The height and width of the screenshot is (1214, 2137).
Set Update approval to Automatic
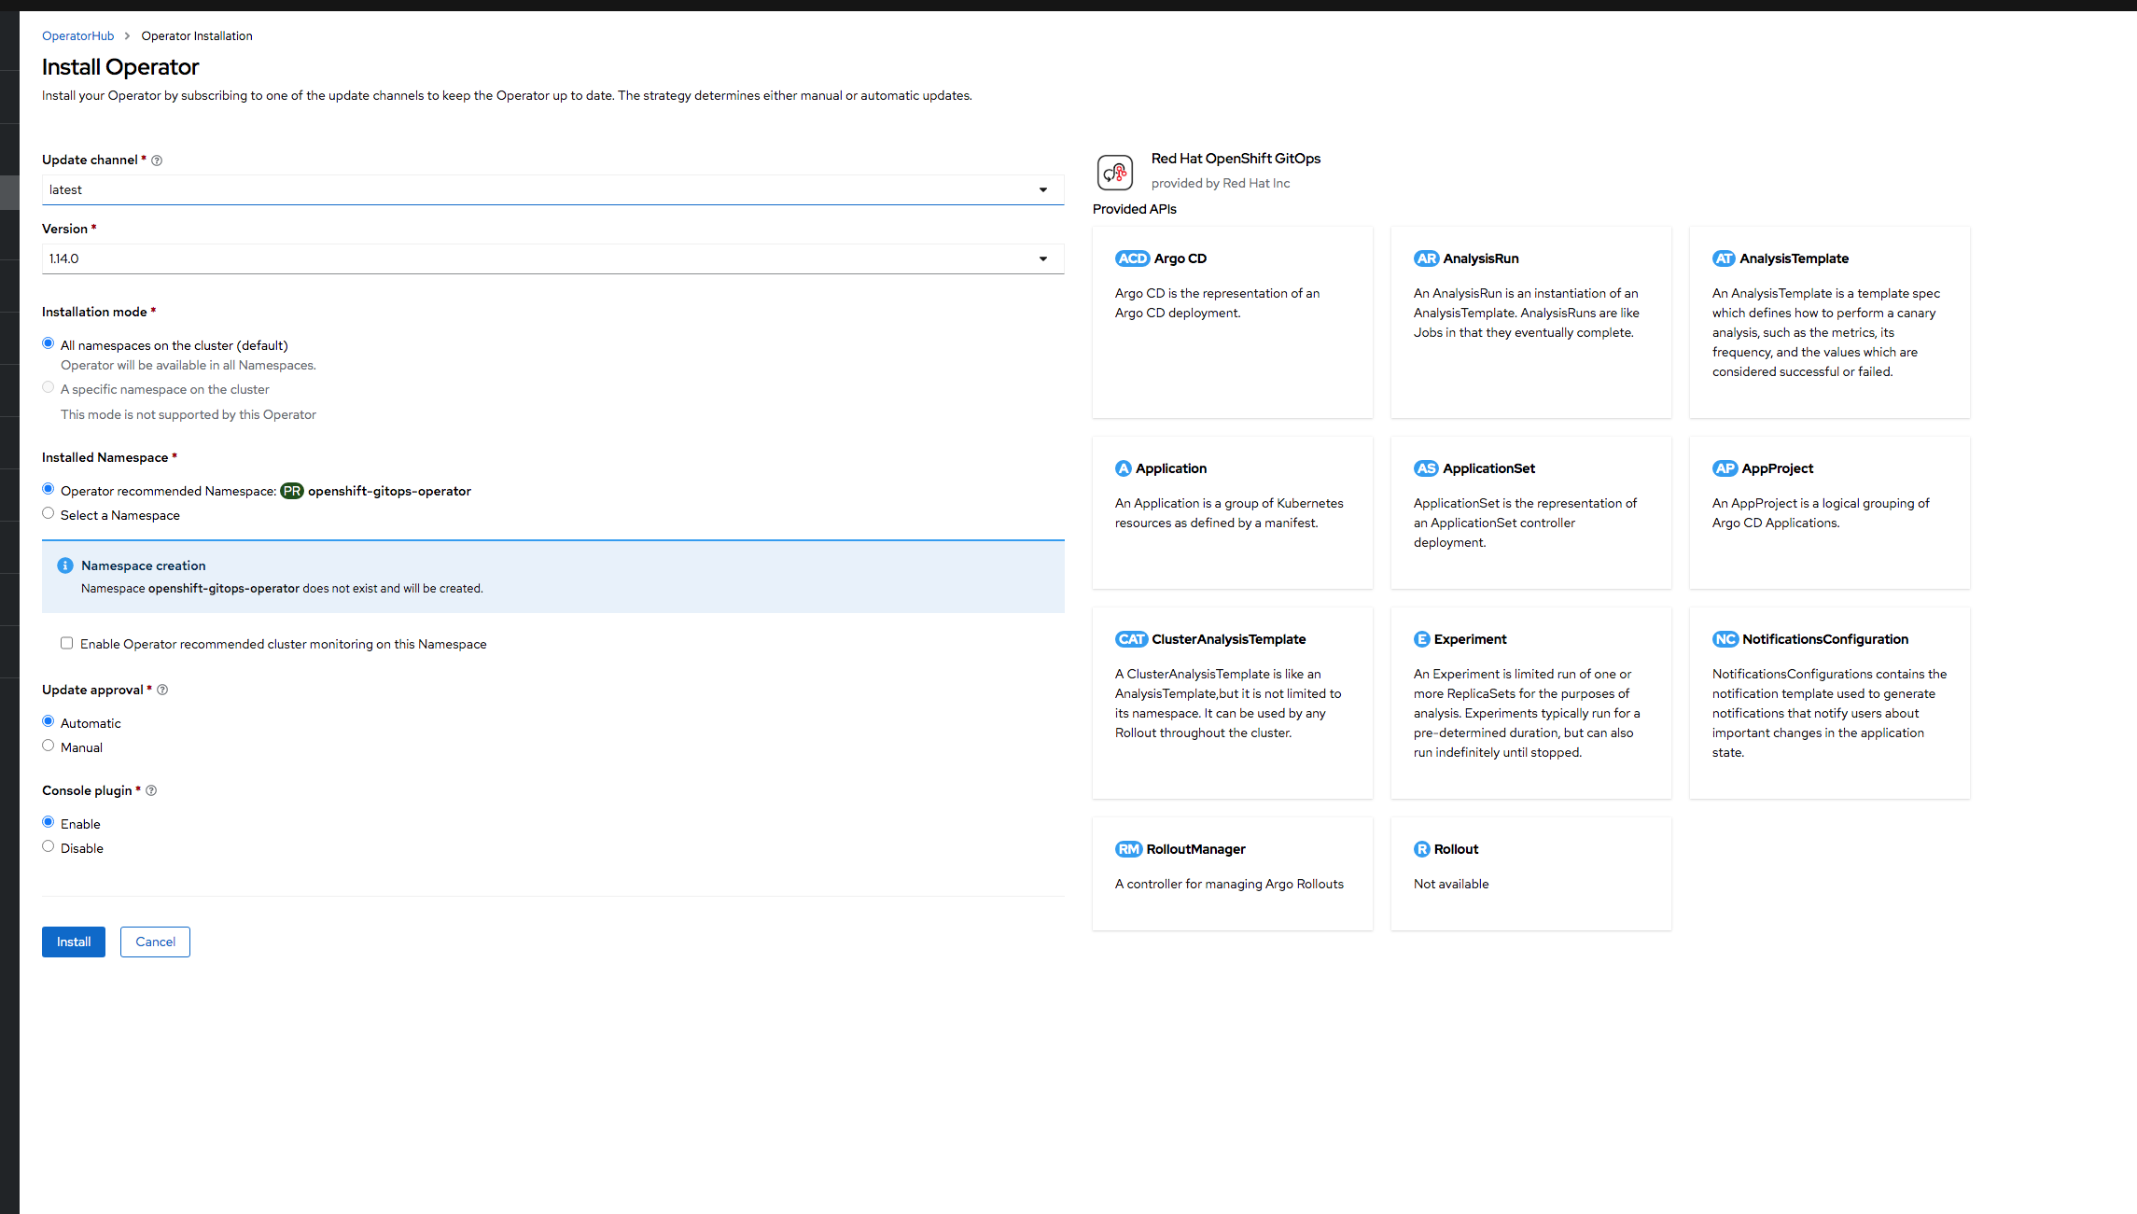point(49,722)
